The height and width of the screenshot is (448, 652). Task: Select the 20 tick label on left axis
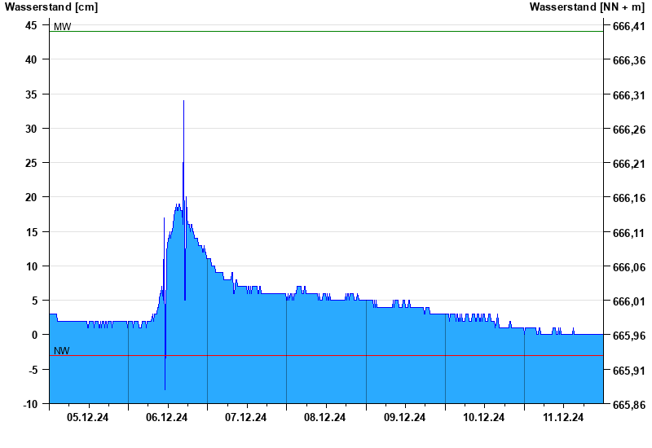pyautogui.click(x=31, y=197)
